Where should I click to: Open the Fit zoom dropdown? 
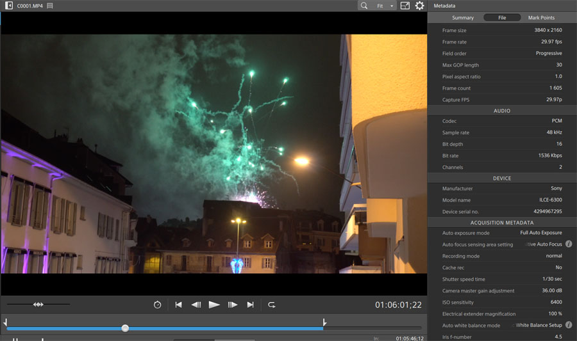[x=385, y=6]
